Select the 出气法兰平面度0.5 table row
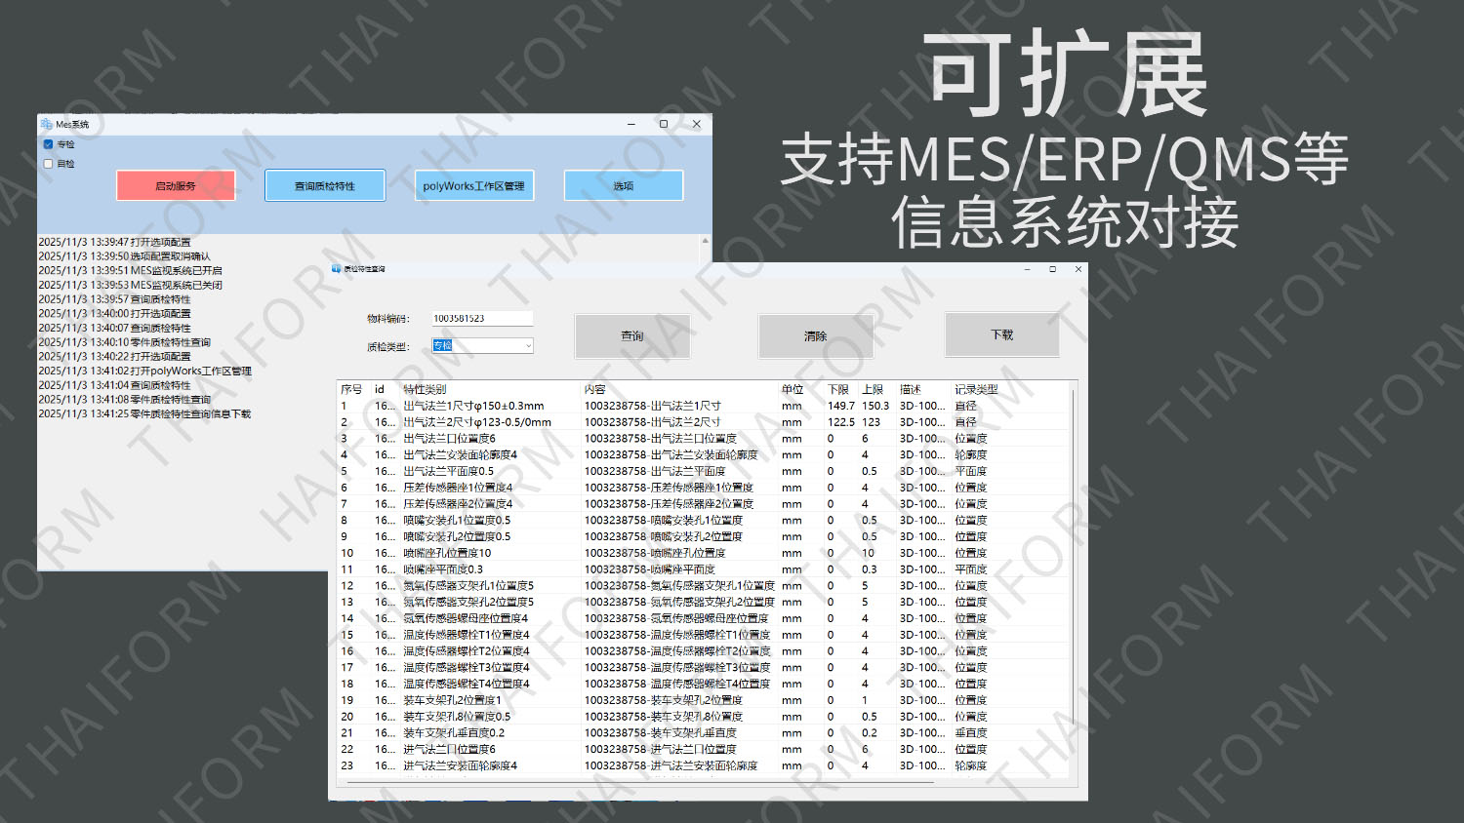The height and width of the screenshot is (823, 1464). 449,471
